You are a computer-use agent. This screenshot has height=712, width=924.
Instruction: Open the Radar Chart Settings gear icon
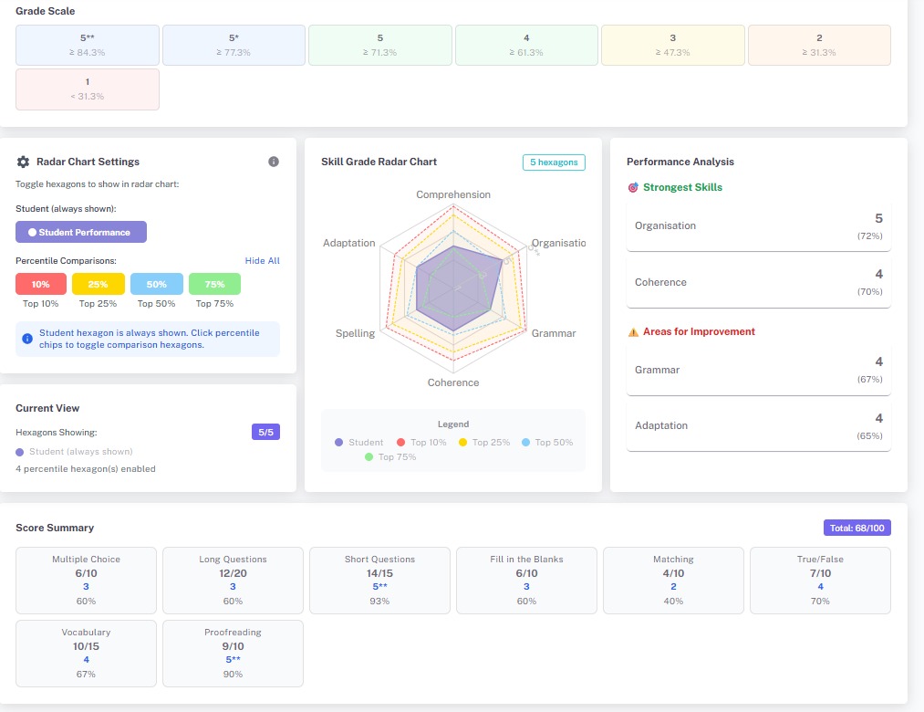tap(26, 162)
